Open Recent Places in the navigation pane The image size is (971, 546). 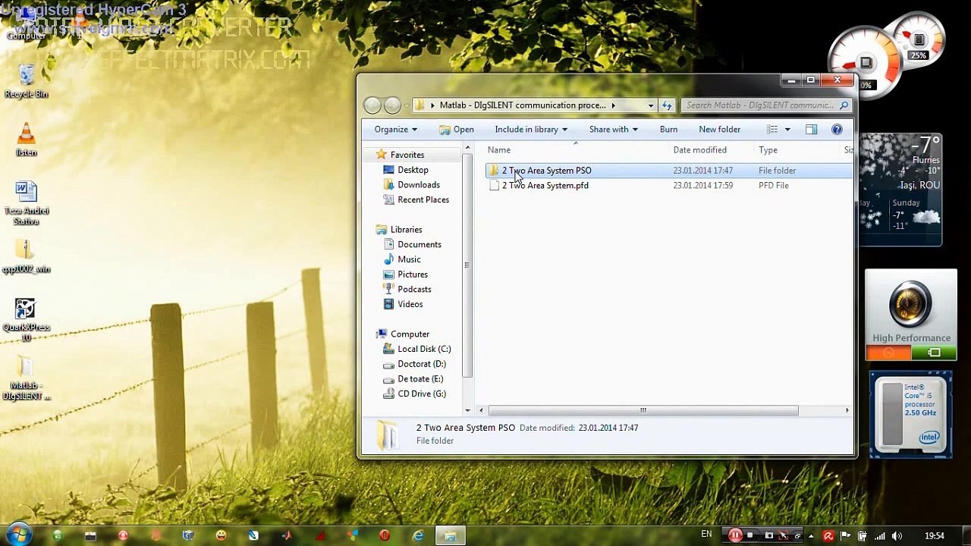tap(423, 199)
